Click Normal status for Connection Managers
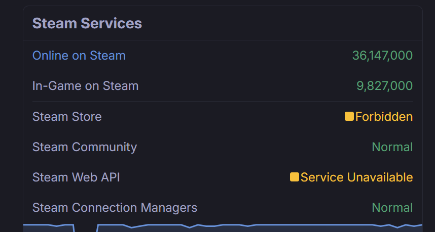Image resolution: width=435 pixels, height=232 pixels. (392, 208)
